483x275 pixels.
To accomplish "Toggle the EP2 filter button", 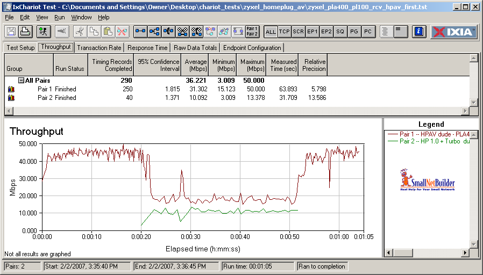I will pos(326,32).
